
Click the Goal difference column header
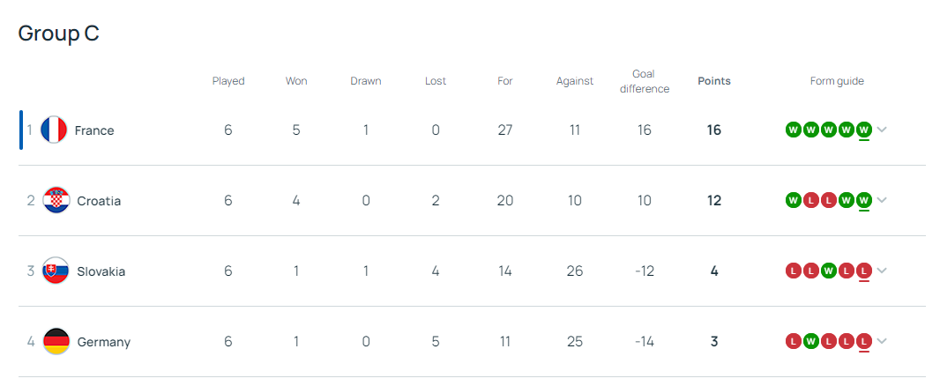point(644,81)
